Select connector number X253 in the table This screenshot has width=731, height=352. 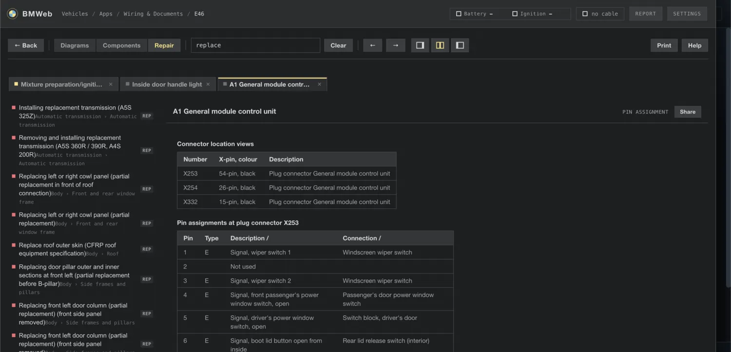click(191, 174)
